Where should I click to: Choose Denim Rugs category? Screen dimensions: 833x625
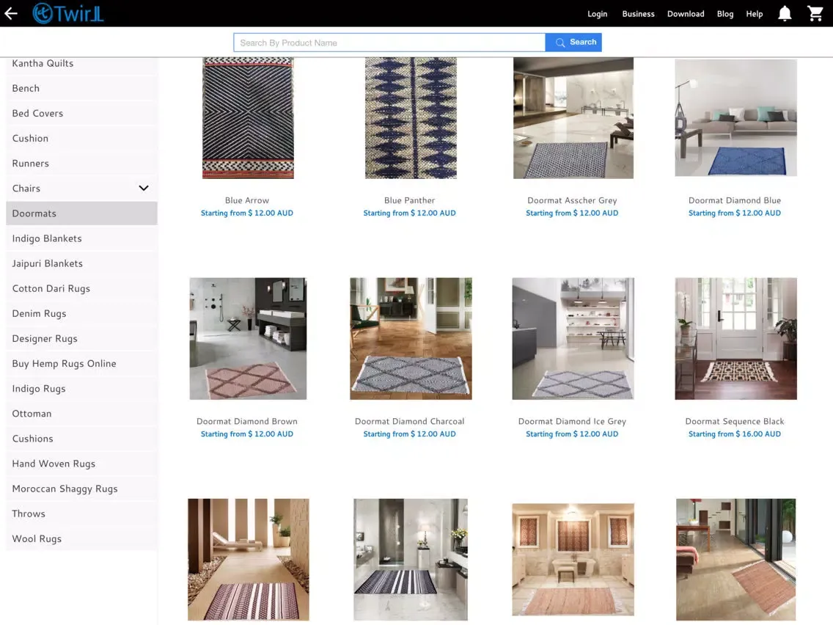[x=82, y=313]
